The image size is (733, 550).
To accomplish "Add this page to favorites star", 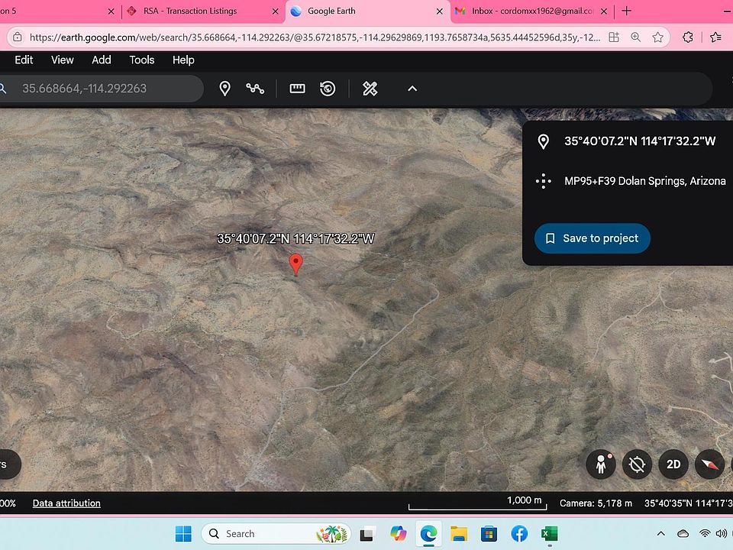I will coord(657,37).
